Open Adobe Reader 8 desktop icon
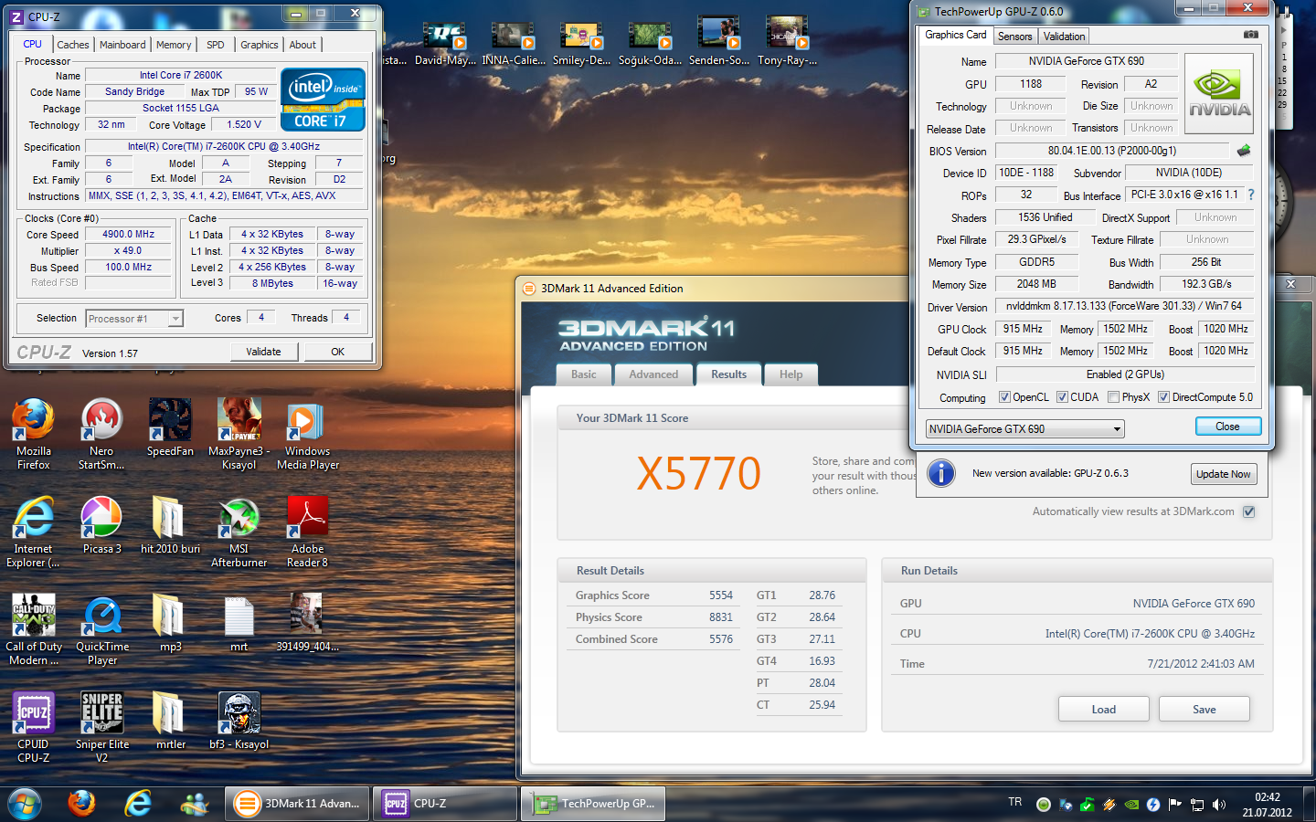 pyautogui.click(x=307, y=519)
